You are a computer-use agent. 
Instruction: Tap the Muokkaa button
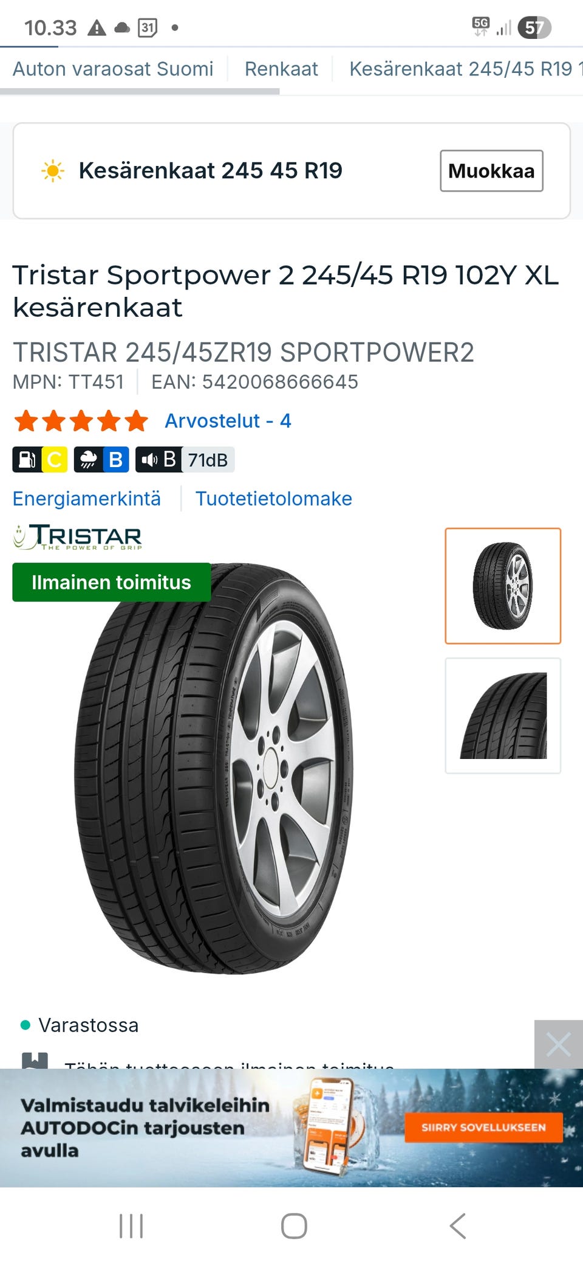pos(491,171)
